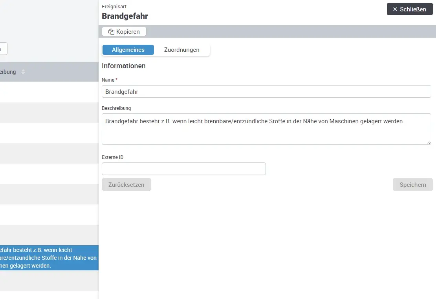
Task: Click the resize handle of the Beschreibung textarea
Action: click(429, 142)
